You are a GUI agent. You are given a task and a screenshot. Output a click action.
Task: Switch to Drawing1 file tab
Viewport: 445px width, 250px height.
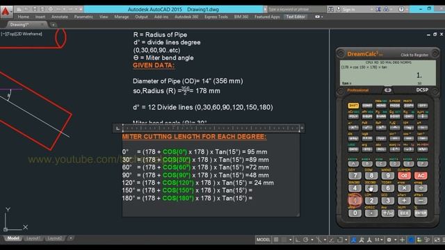(19, 25)
